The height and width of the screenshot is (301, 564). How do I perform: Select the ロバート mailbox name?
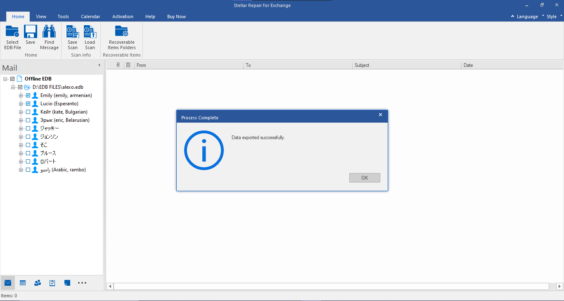[x=48, y=161]
